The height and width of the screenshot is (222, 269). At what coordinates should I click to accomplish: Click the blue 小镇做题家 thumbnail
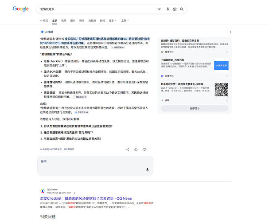[221, 65]
